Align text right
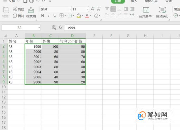Viewport: 180px width, 130px height. tap(119, 15)
